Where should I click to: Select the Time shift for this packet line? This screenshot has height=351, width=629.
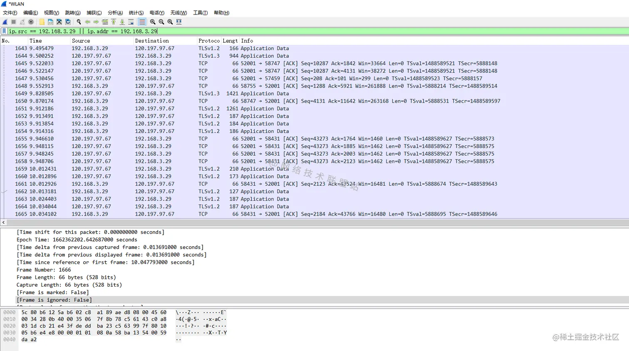(x=90, y=232)
